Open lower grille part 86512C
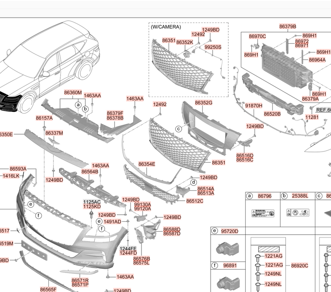Screen dimensions: 331x292 [194, 201]
